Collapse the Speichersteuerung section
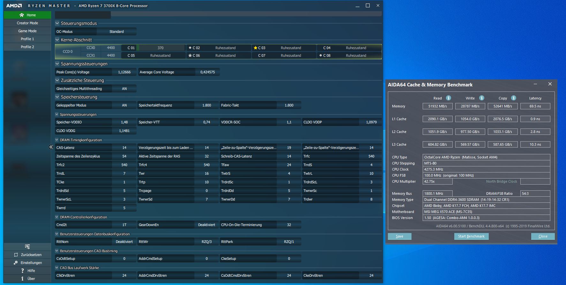Viewport: 566px width, 285px height. tap(57, 97)
